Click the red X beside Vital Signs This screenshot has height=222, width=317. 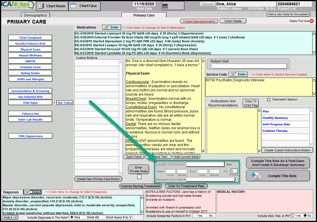[54, 103]
